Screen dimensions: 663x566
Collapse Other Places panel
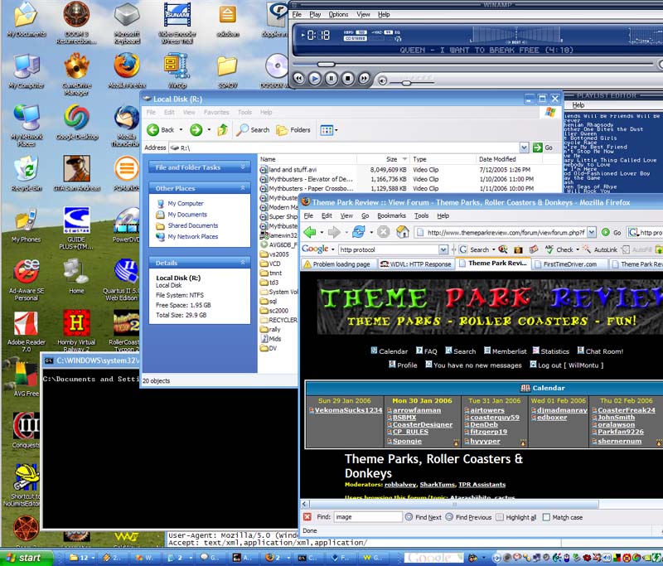coord(243,187)
